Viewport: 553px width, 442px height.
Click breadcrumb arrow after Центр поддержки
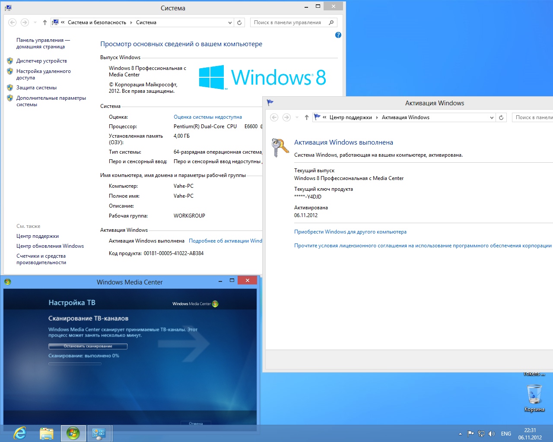point(377,117)
